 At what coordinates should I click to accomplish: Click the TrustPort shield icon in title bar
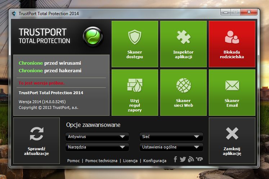14,14
